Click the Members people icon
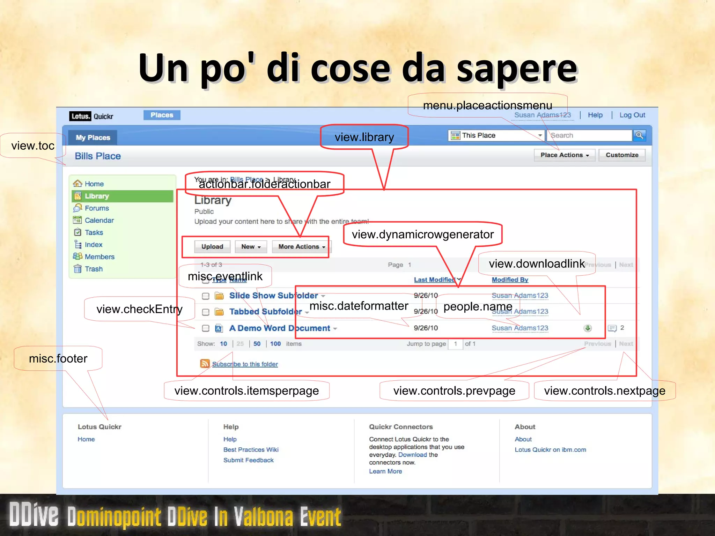Viewport: 715px width, 536px height. [x=78, y=256]
